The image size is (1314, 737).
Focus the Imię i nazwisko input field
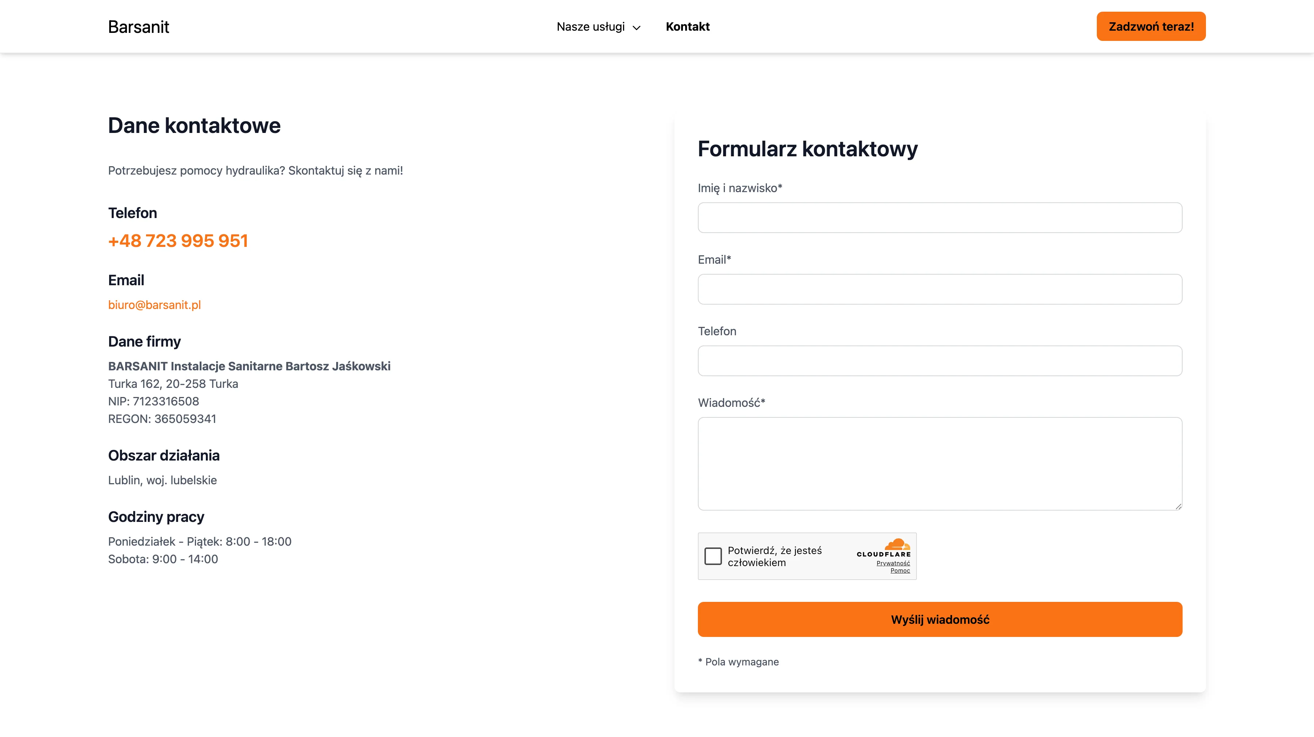tap(939, 217)
